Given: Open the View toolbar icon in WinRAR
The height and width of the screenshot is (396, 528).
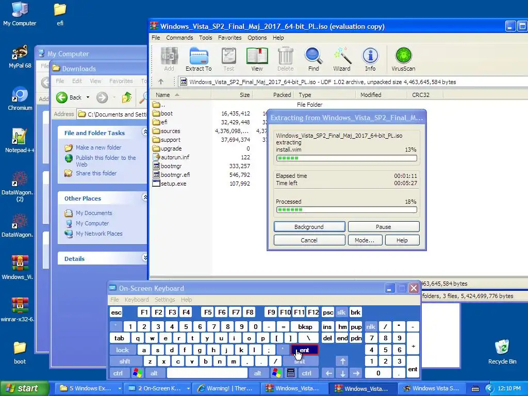Looking at the screenshot, I should tap(257, 59).
